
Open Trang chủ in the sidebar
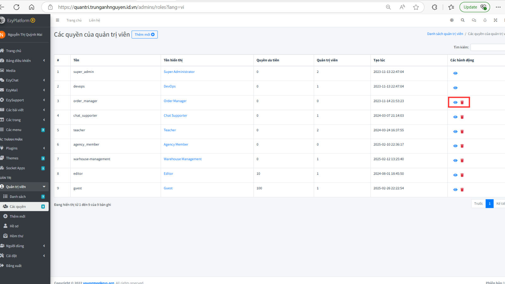pos(24,51)
